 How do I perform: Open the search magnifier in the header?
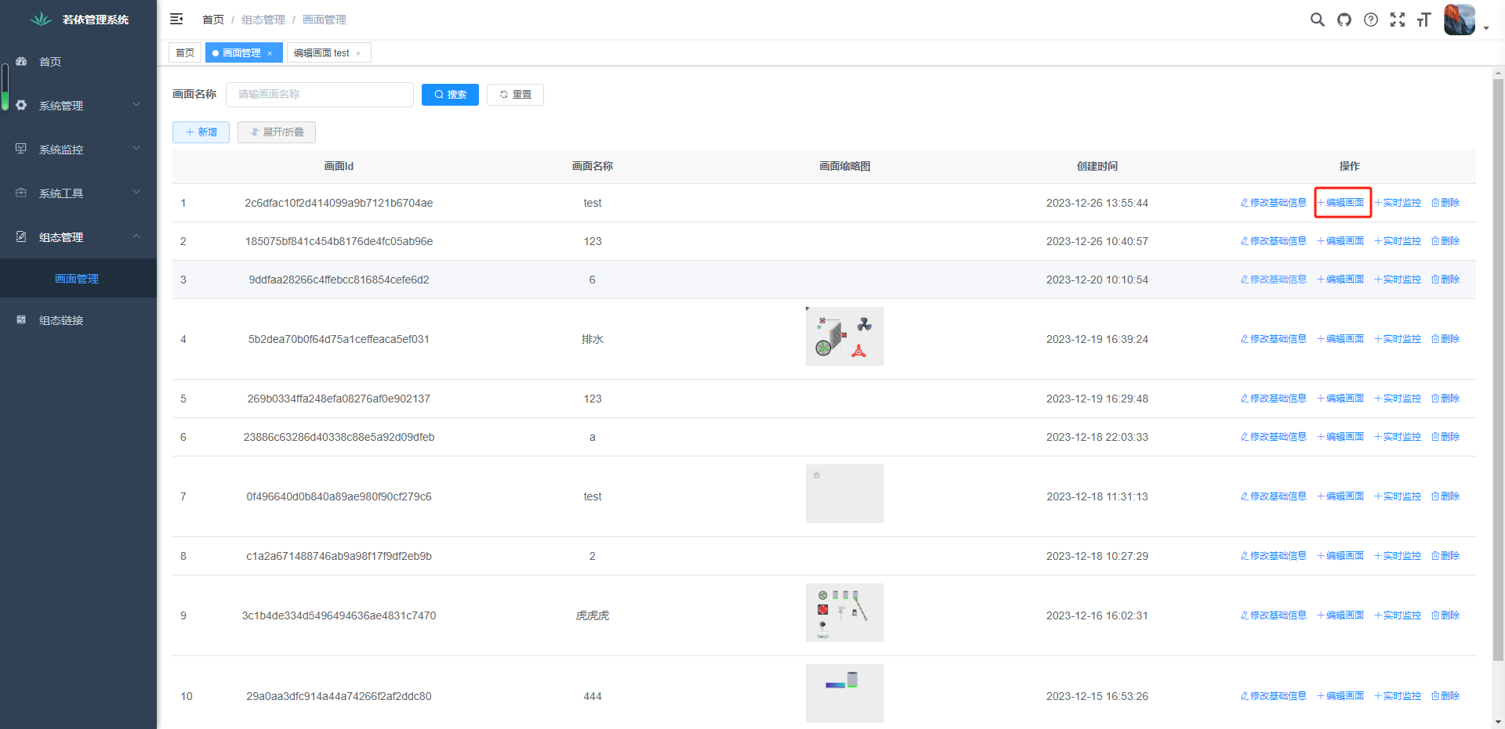coord(1317,20)
